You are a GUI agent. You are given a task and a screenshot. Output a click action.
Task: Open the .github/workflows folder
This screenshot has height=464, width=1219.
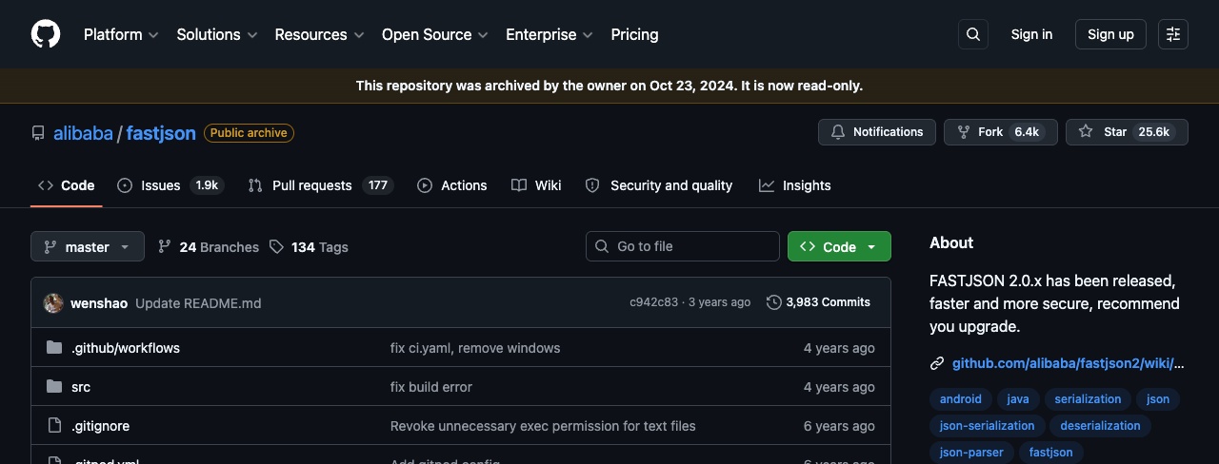coord(126,348)
